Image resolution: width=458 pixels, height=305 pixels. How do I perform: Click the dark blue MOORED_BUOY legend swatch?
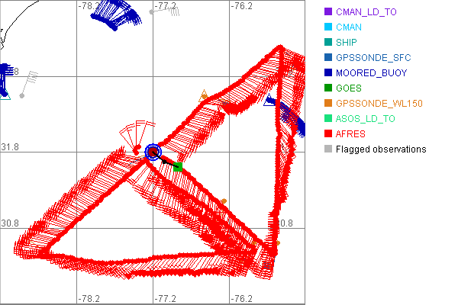(x=327, y=73)
